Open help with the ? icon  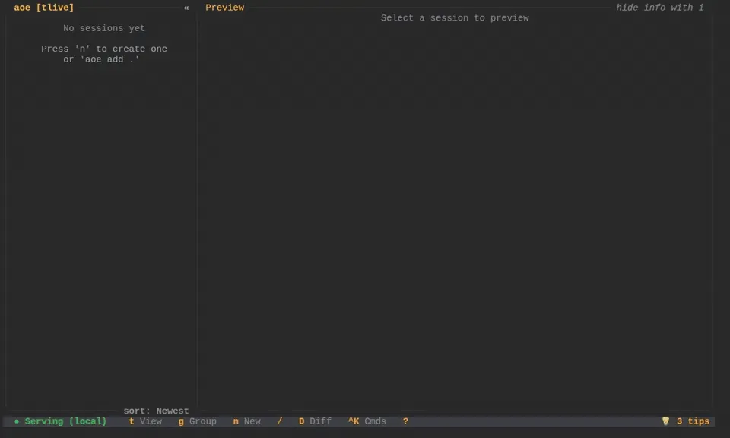pyautogui.click(x=405, y=421)
